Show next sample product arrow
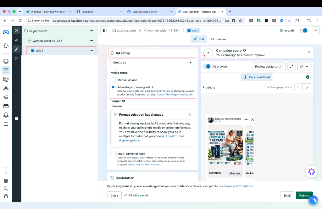Image resolution: width=322 pixels, height=209 pixels. pyautogui.click(x=307, y=87)
